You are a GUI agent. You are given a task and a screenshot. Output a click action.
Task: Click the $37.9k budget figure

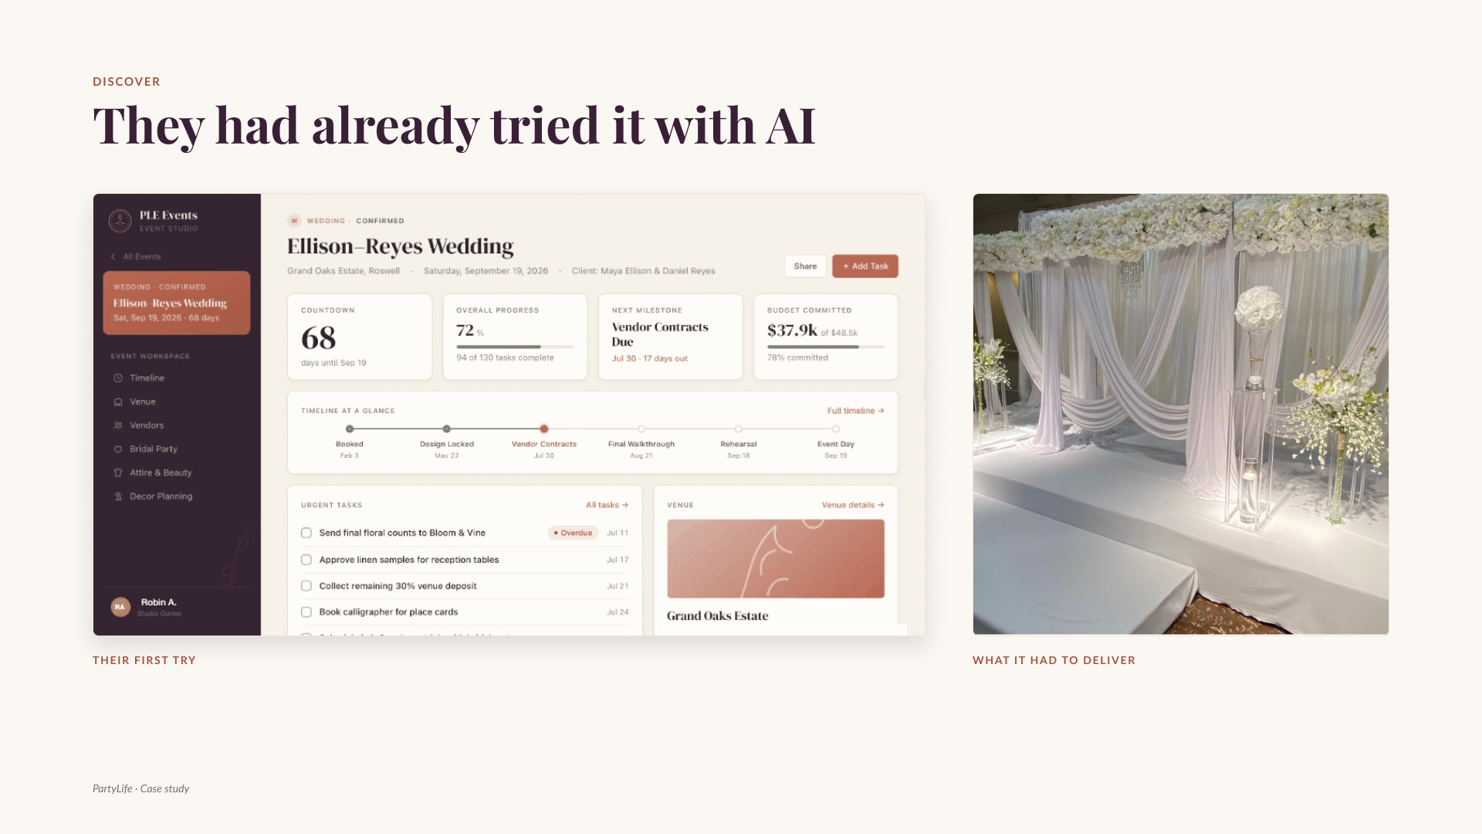(792, 331)
